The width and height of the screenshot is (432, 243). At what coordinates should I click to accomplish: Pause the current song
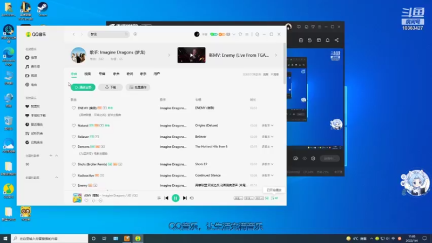click(175, 198)
